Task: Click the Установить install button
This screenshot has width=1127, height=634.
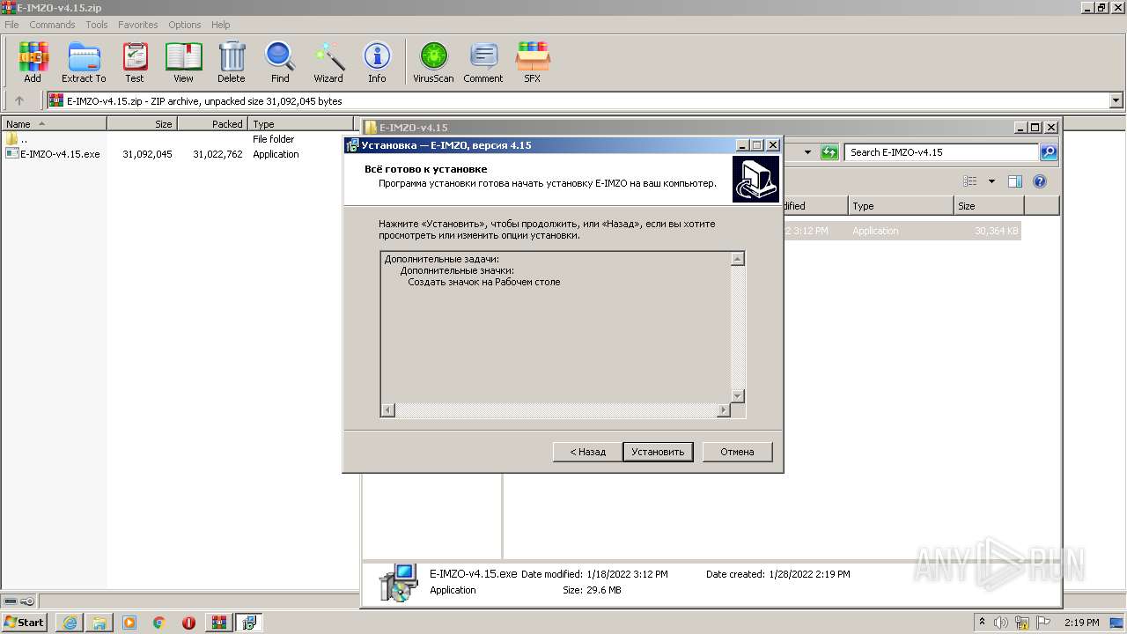Action: coord(658,452)
